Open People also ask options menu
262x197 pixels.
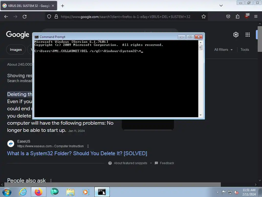51,181
